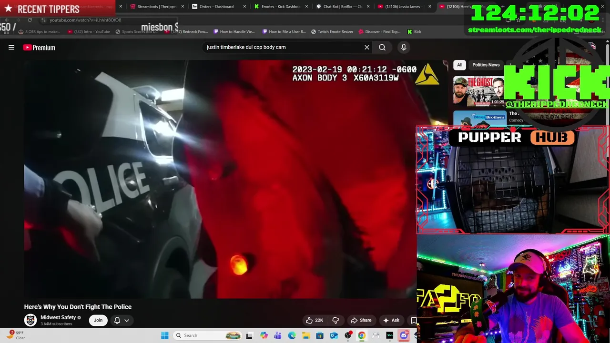Like the video showing 22K

pyautogui.click(x=314, y=320)
